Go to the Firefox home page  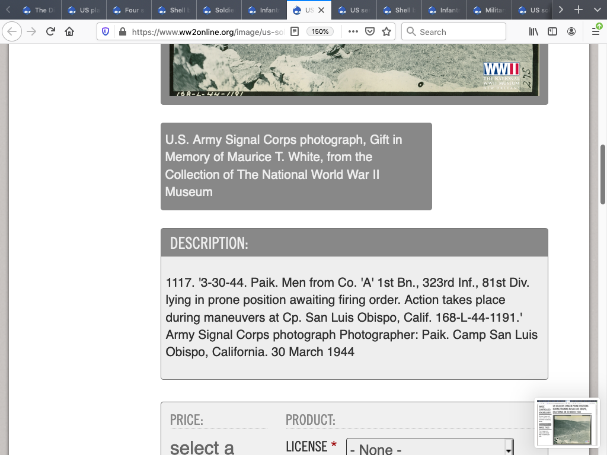click(x=69, y=32)
